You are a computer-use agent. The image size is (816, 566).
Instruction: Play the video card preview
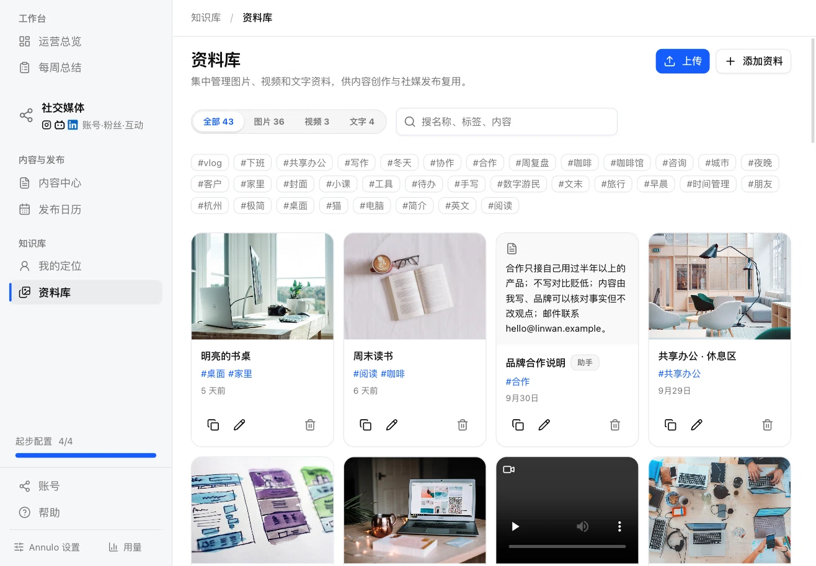click(515, 526)
